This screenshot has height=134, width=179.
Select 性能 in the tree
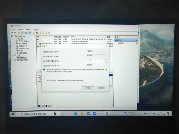(21, 51)
